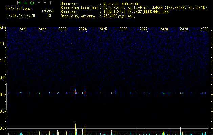Screen dimensions: 213x135
Task: Click the Receiving antenna label
Action: coord(78,16)
